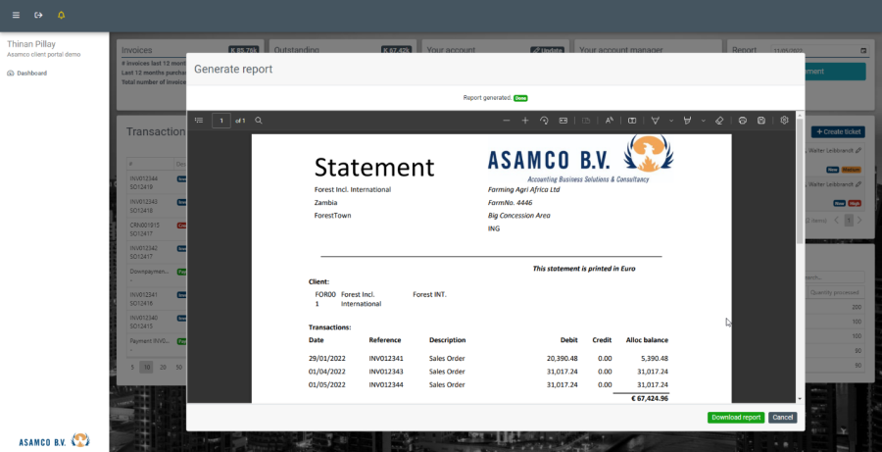Click the fit-to-width icon in PDF toolbar
The width and height of the screenshot is (882, 452).
[x=563, y=121]
